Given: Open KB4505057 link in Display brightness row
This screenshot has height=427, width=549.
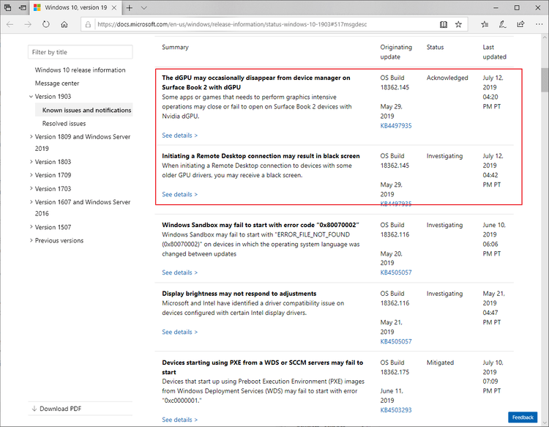Looking at the screenshot, I should [x=396, y=341].
